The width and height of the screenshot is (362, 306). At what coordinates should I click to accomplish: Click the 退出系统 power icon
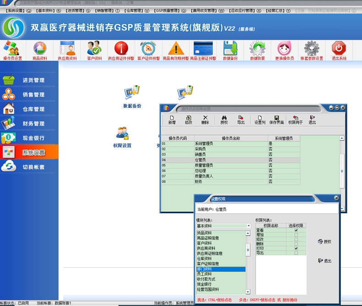(x=339, y=50)
